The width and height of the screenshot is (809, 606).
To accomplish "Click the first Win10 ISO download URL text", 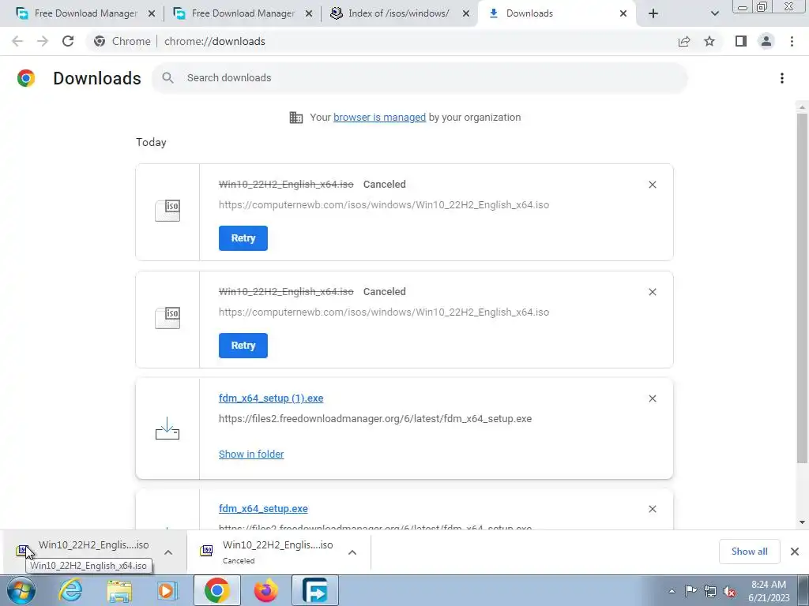I will pyautogui.click(x=384, y=205).
